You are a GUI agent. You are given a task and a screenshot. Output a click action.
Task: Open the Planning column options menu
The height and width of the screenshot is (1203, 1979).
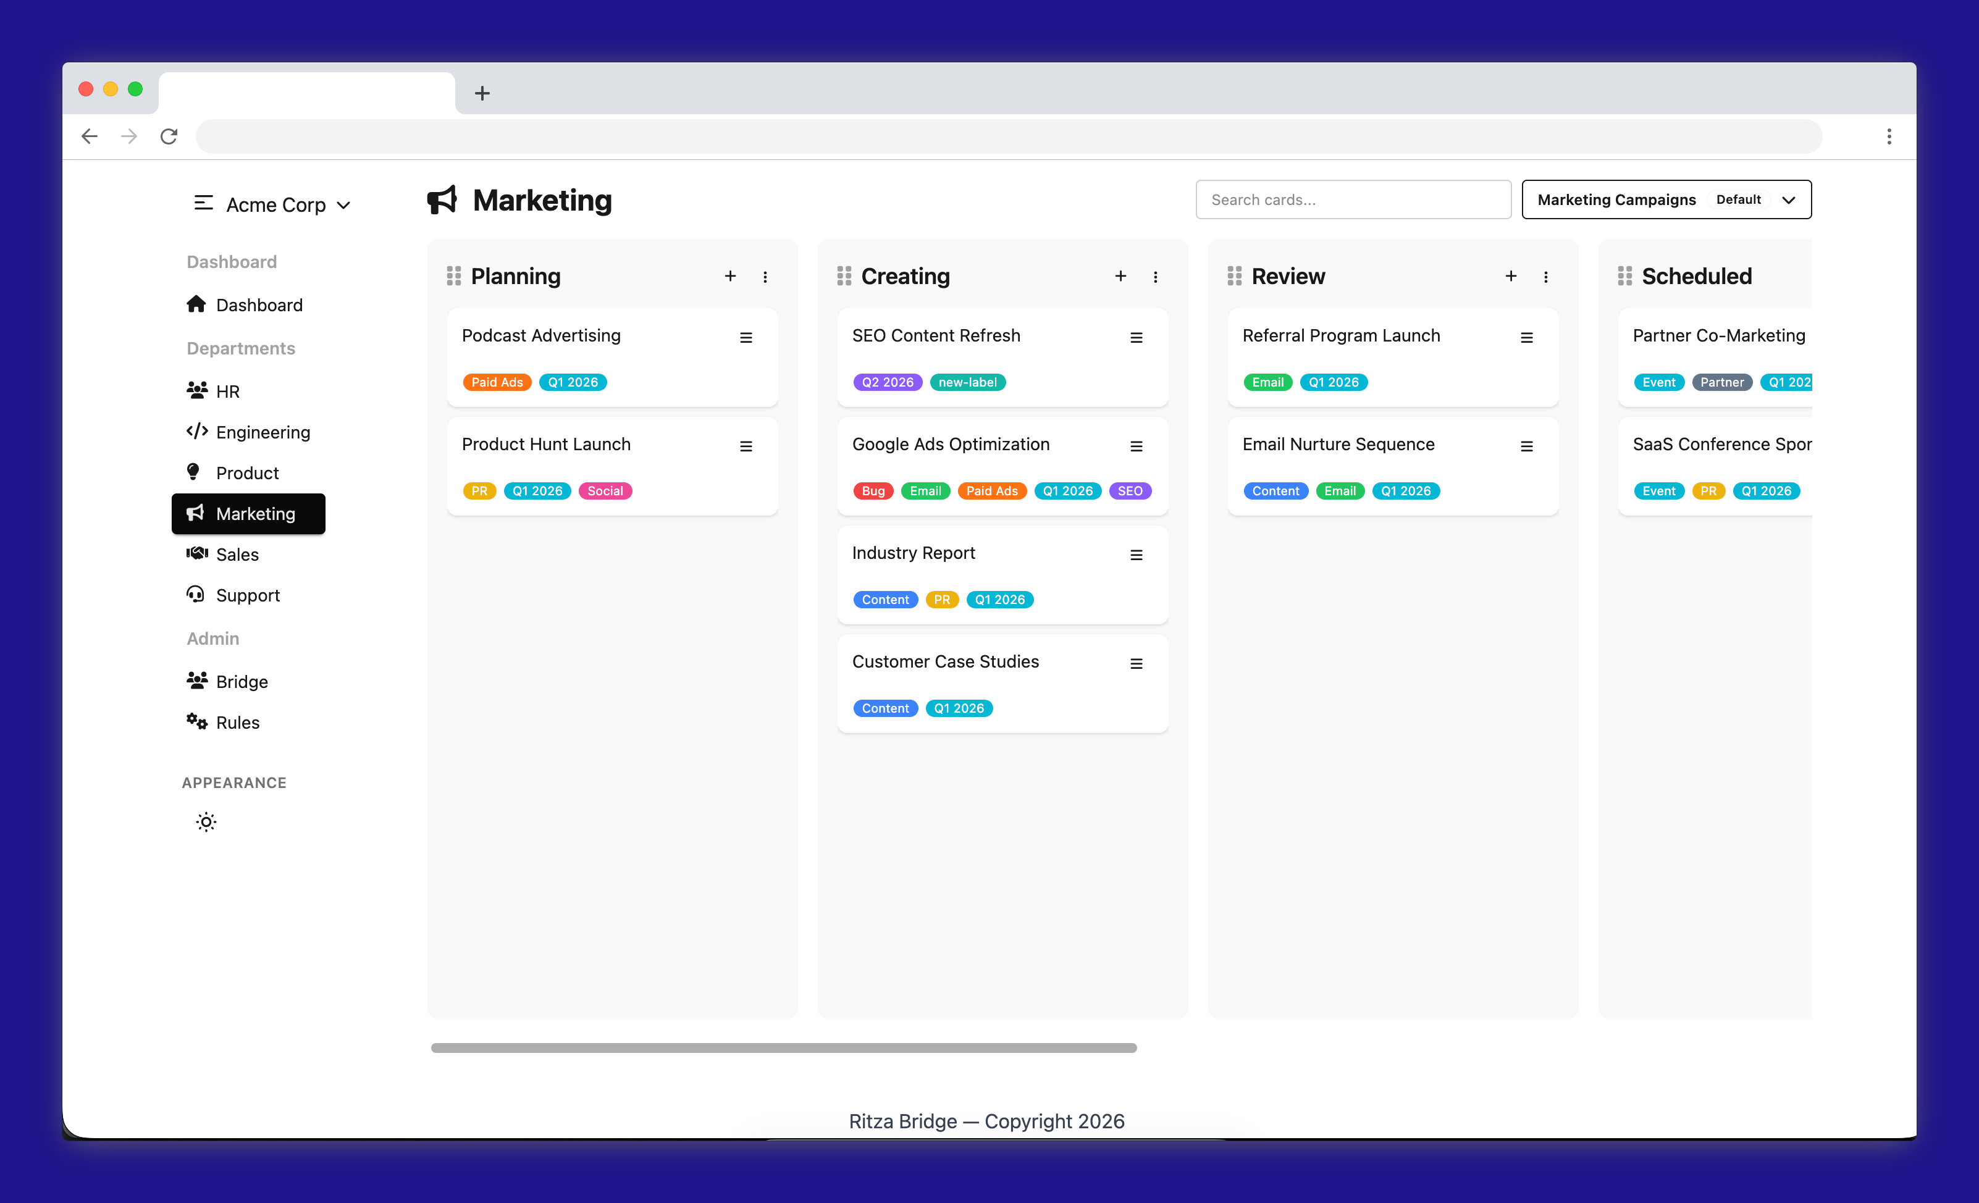pos(765,276)
